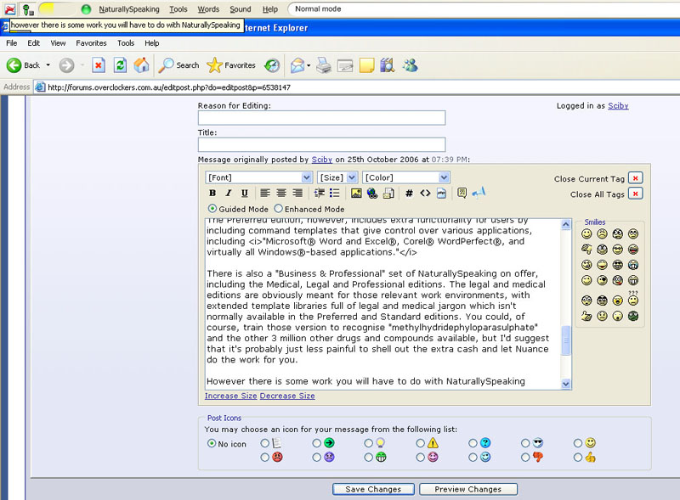680x500 pixels.
Task: Wrap text in CODE tags using hash icon
Action: click(409, 194)
